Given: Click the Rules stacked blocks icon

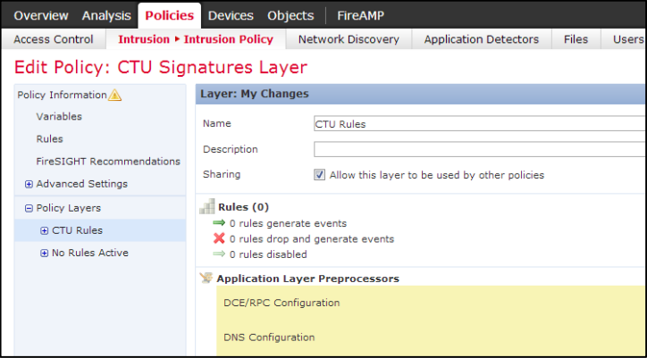Looking at the screenshot, I should pos(207,206).
